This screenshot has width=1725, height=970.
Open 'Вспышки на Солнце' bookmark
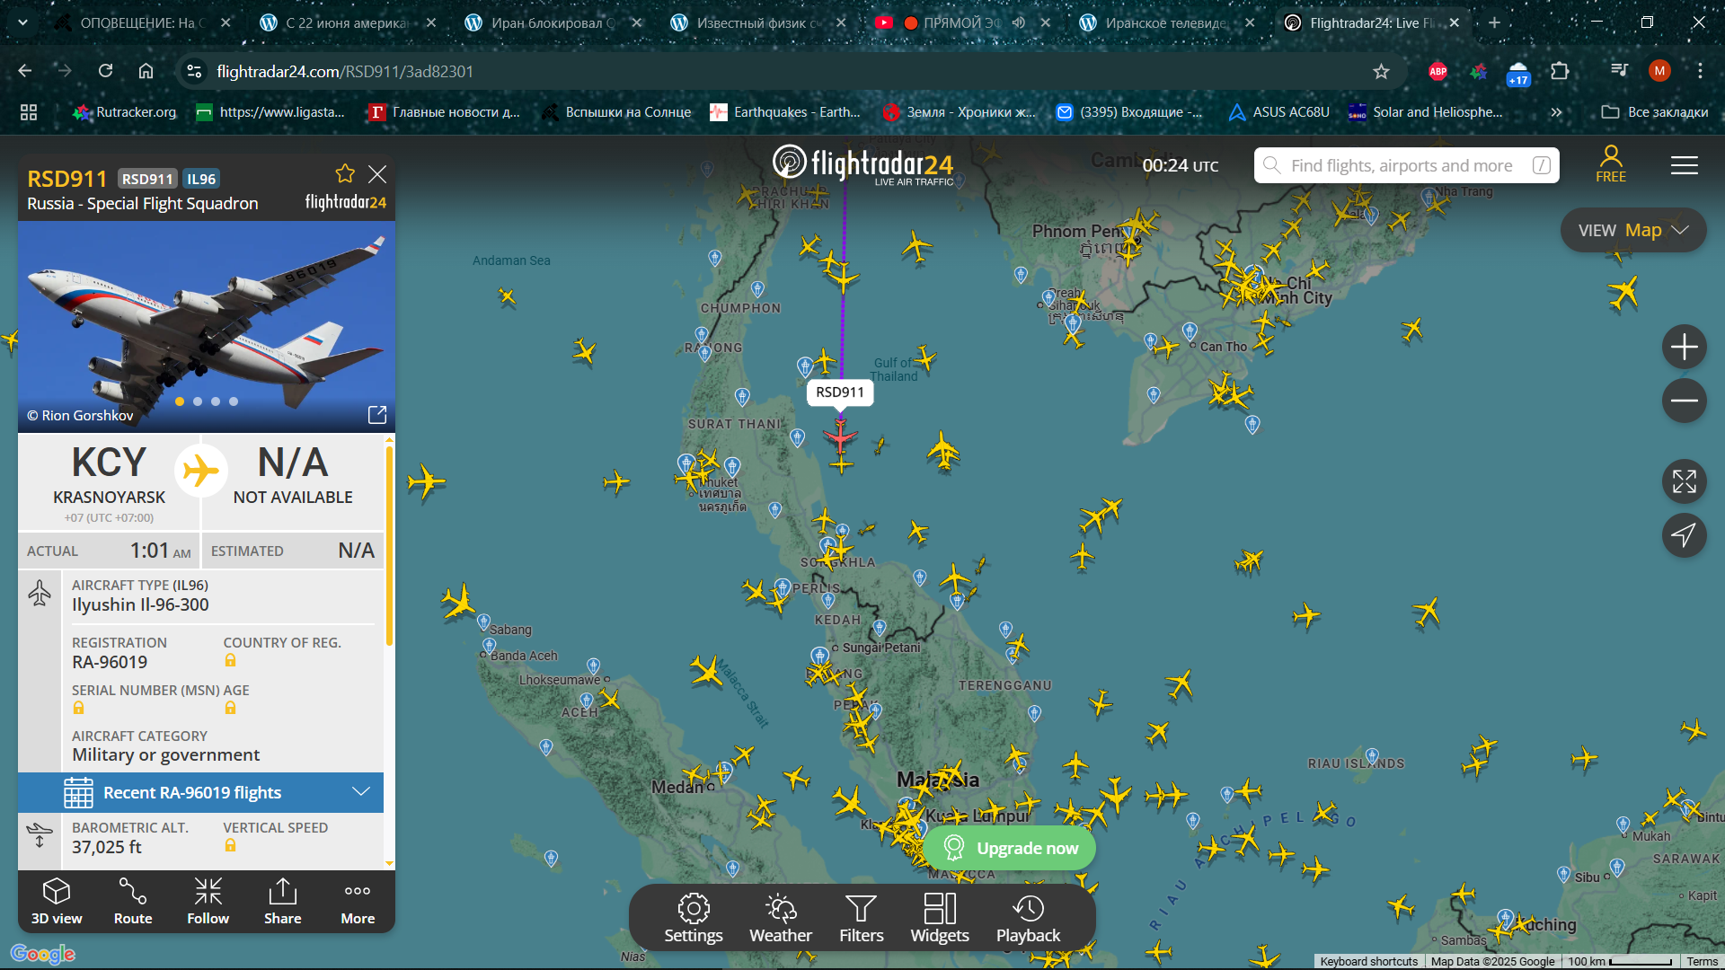pyautogui.click(x=616, y=112)
